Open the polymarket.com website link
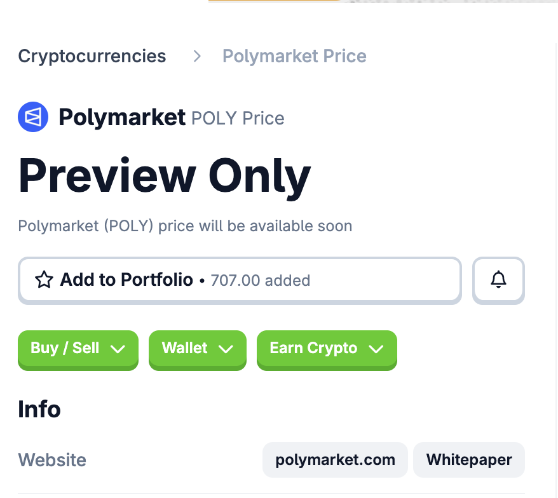 click(335, 460)
